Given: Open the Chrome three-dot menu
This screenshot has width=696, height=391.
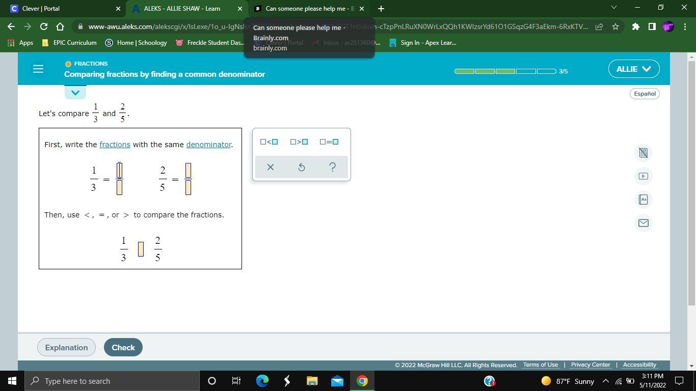Looking at the screenshot, I should coord(684,26).
